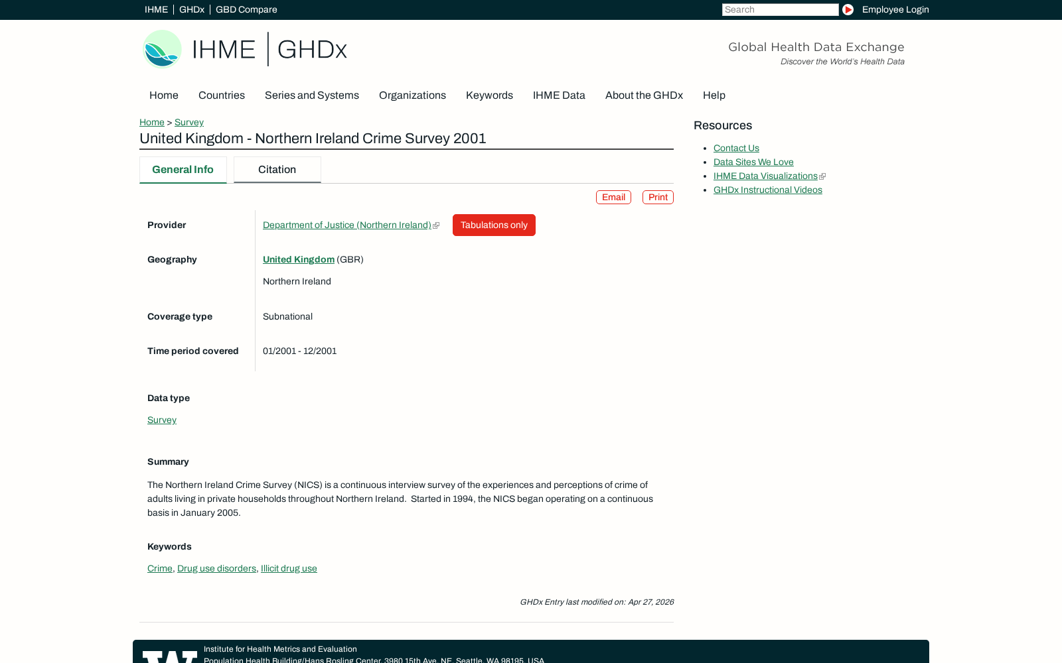Screen dimensions: 1062x663
Task: Open Illicit drug use keyword link
Action: point(289,568)
